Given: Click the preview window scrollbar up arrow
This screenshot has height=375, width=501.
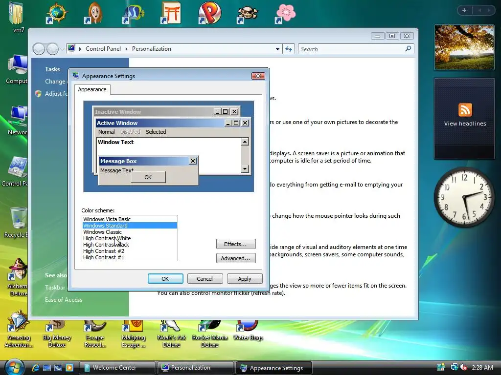Looking at the screenshot, I should pyautogui.click(x=245, y=142).
